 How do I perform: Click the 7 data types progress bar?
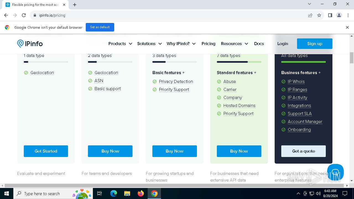click(x=239, y=62)
